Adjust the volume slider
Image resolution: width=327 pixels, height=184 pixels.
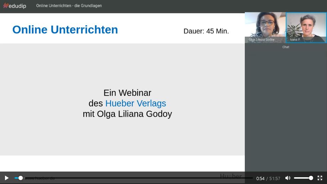click(304, 178)
